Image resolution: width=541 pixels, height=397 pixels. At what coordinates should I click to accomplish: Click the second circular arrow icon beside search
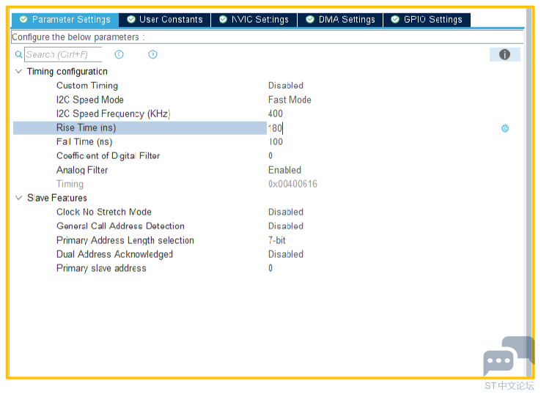[x=152, y=54]
